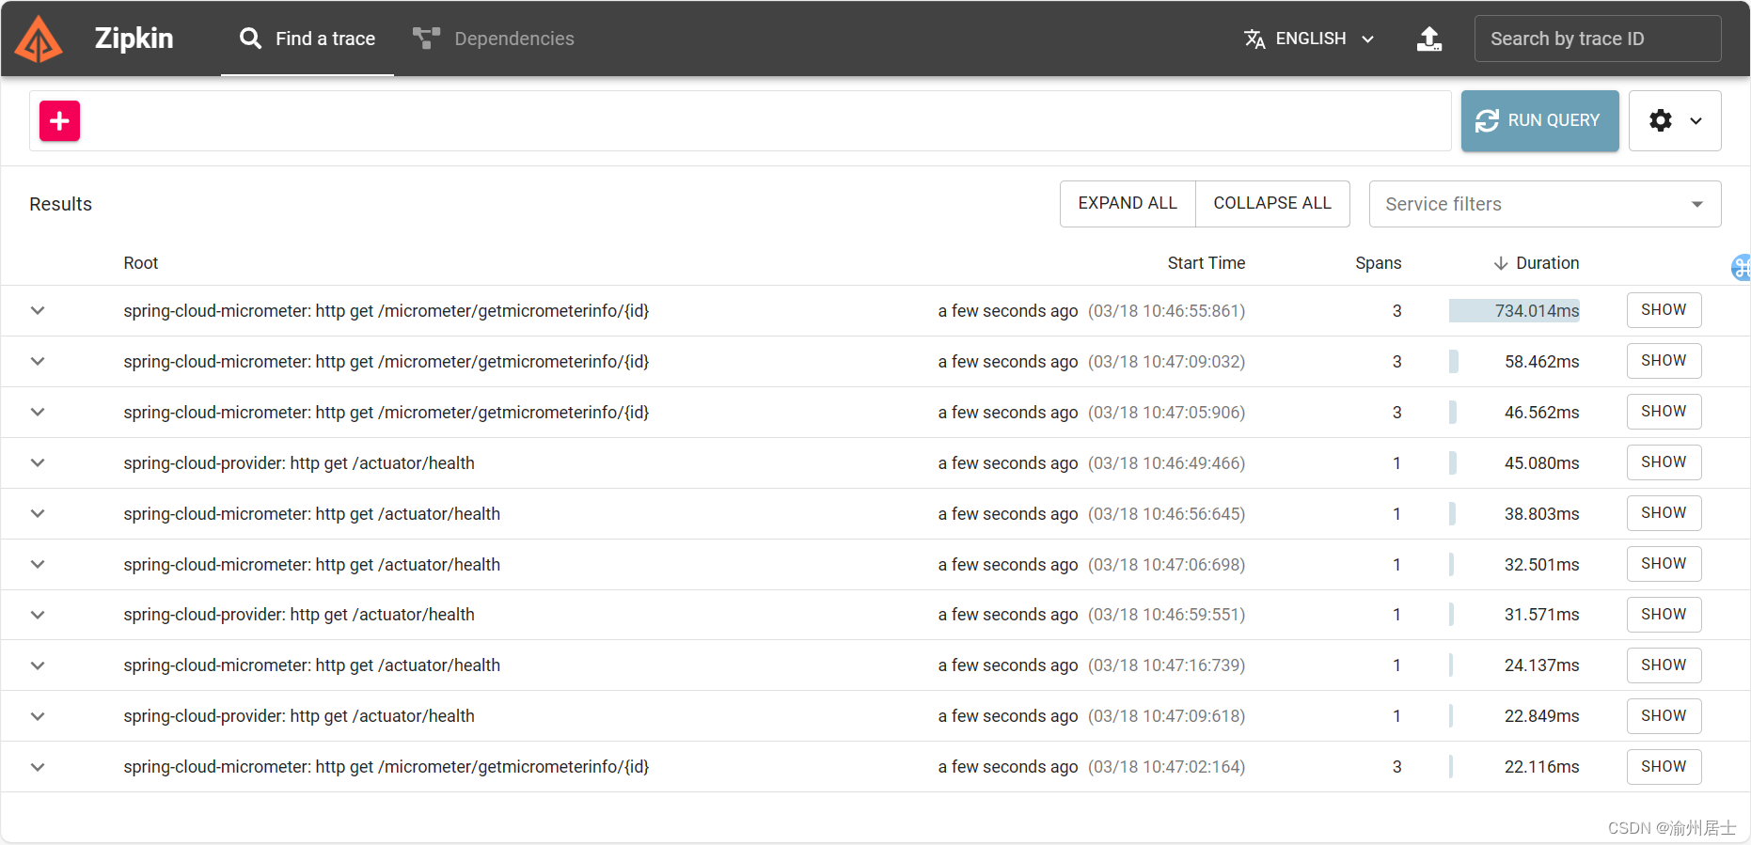
Task: Expand the 24.137ms trace row
Action: pos(38,665)
